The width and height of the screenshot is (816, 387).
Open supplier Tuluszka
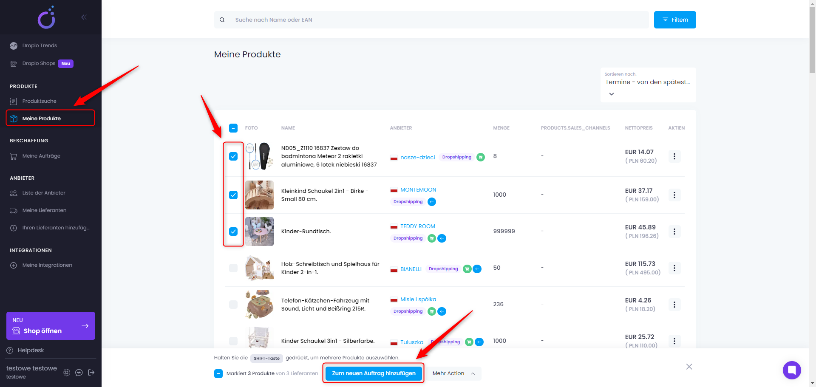[x=412, y=342]
